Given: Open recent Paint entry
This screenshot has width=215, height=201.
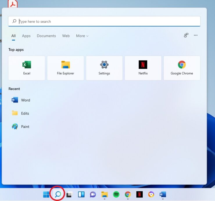Looking at the screenshot, I should coord(20,126).
